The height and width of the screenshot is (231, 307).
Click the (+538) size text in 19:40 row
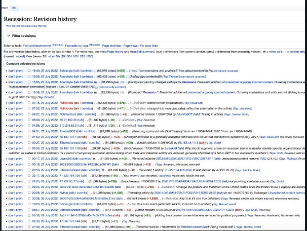click(121, 71)
